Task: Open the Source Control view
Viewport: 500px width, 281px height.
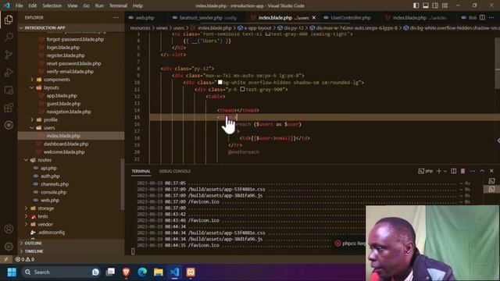Action: click(9, 55)
